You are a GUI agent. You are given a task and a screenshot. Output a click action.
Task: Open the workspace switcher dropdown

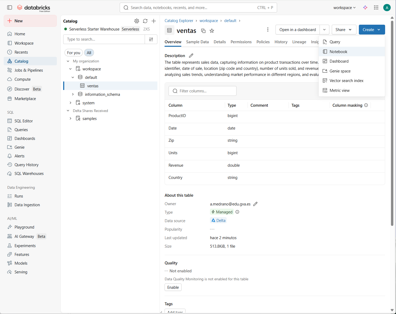click(345, 8)
